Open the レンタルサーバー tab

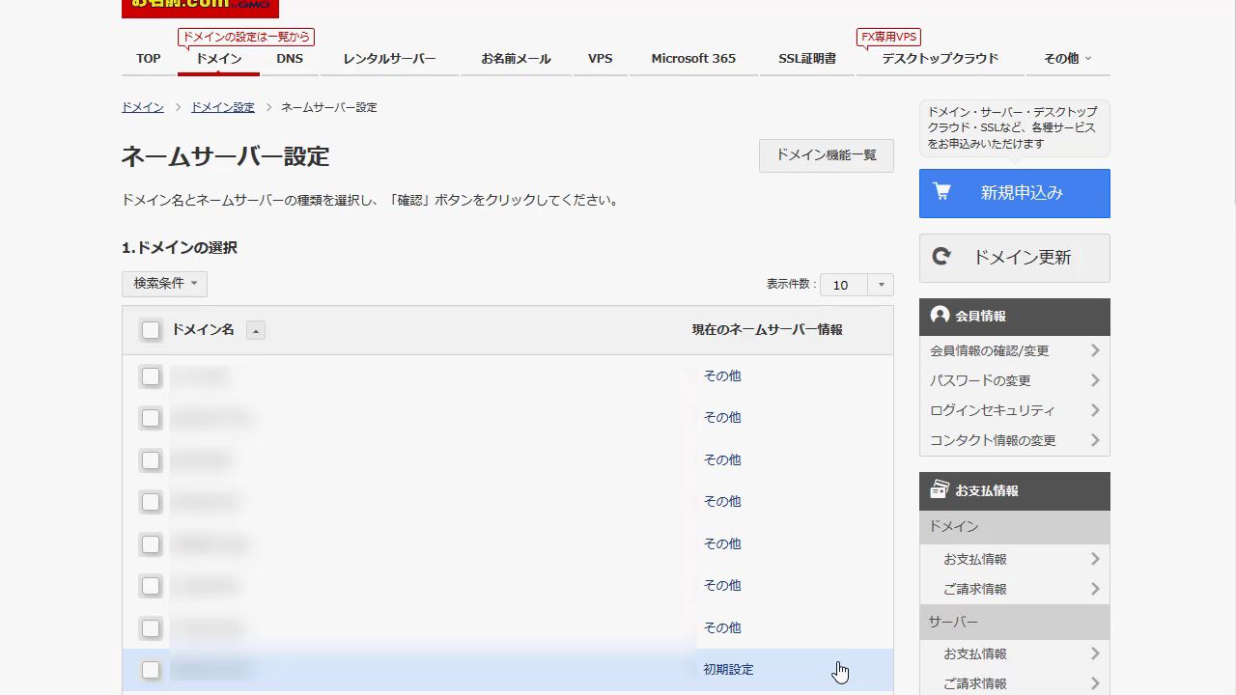tap(389, 59)
